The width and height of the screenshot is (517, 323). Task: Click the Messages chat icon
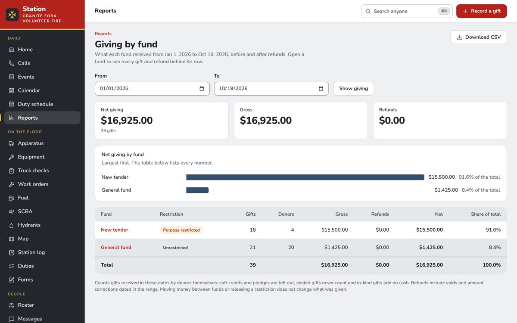pyautogui.click(x=12, y=319)
